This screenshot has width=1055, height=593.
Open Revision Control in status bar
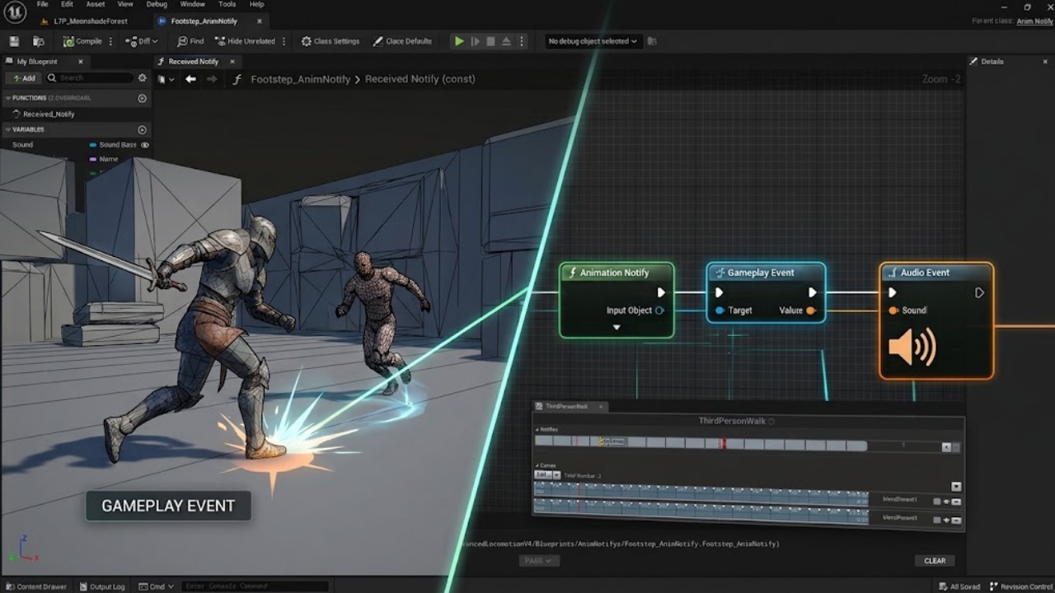pyautogui.click(x=1021, y=586)
